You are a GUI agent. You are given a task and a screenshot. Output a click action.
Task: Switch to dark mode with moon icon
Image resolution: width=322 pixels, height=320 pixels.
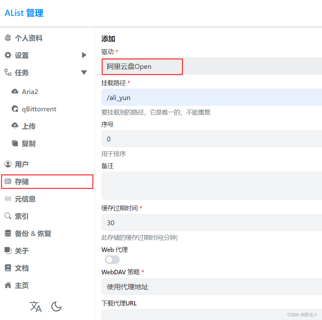click(56, 307)
